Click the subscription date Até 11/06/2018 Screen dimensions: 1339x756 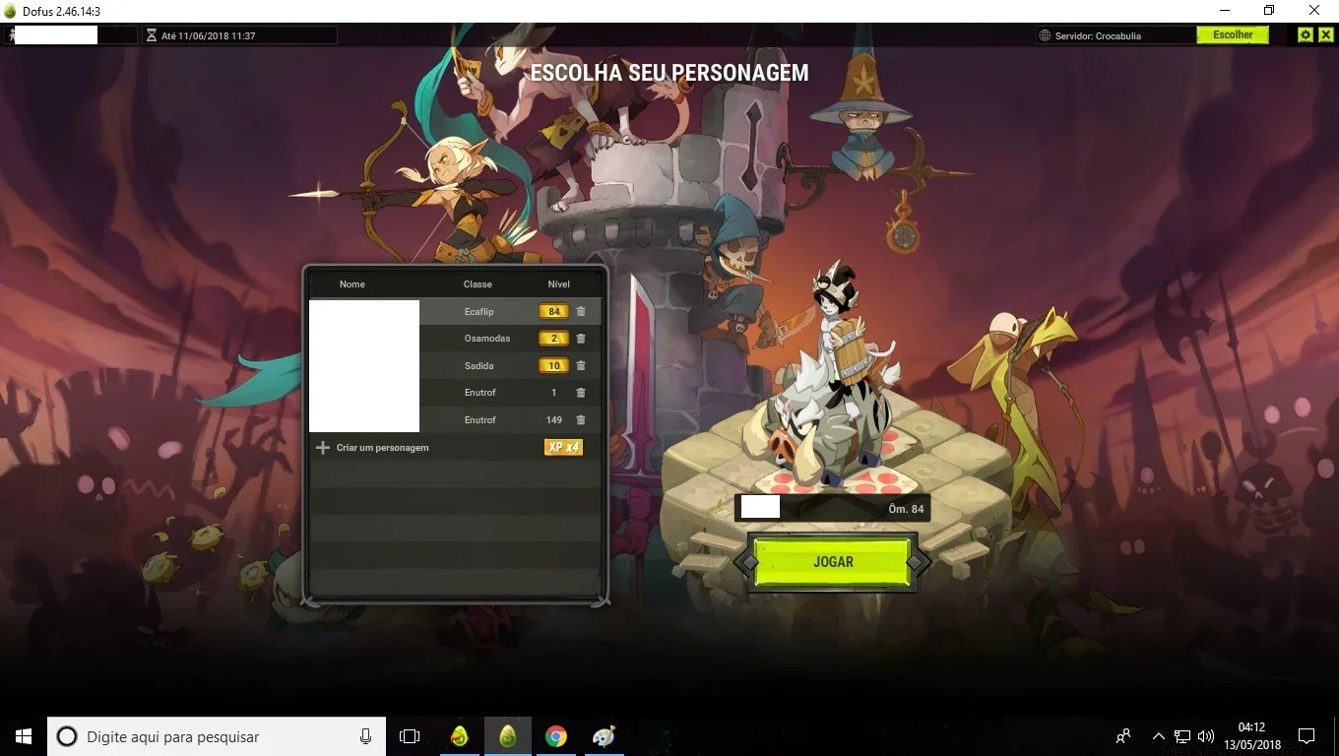[208, 35]
